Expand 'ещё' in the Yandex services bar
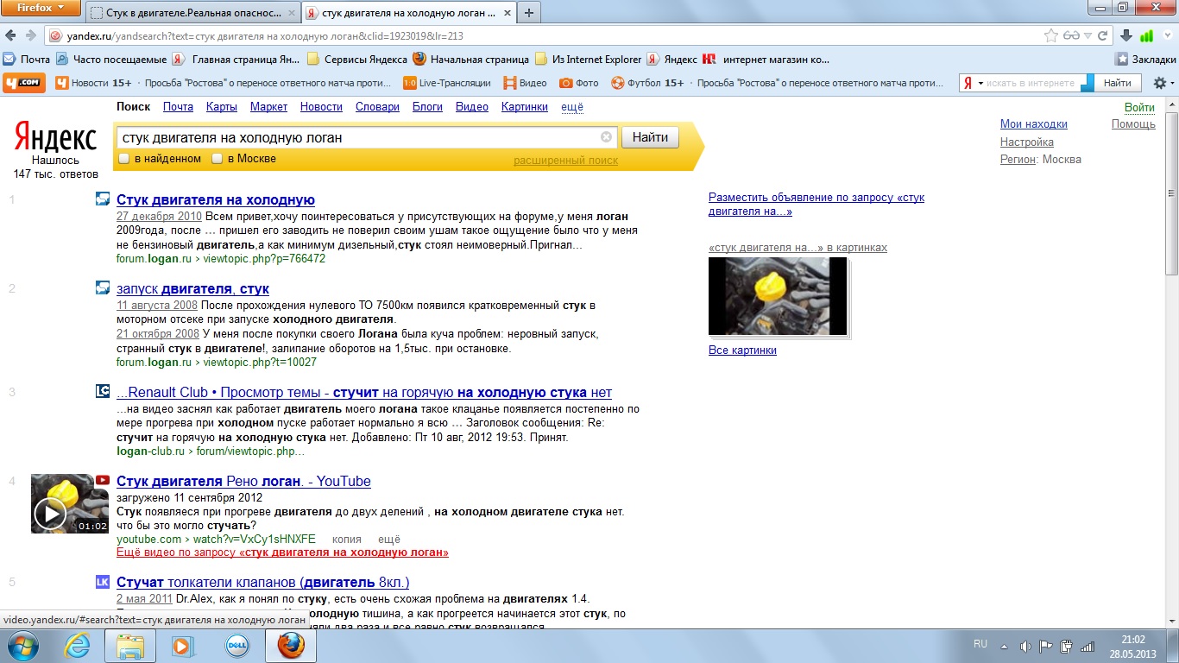Viewport: 1179px width, 663px height. point(572,107)
